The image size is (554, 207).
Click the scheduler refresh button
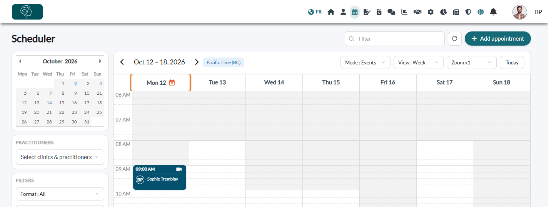[454, 39]
